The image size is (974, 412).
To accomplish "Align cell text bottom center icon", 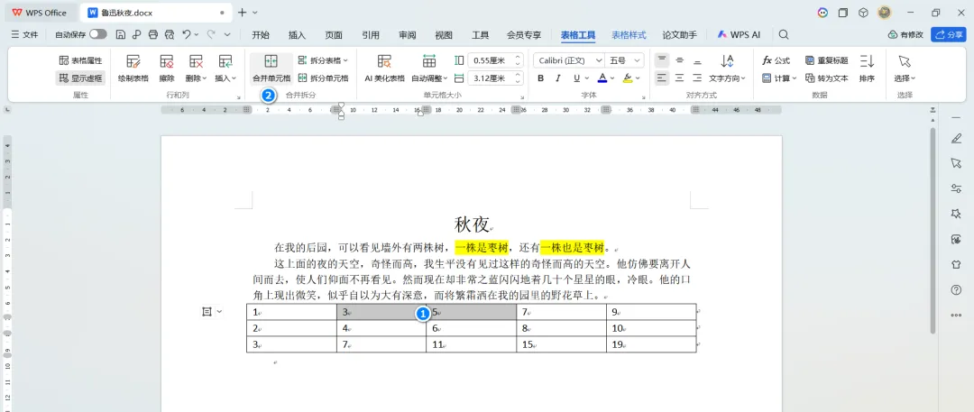I will [680, 78].
